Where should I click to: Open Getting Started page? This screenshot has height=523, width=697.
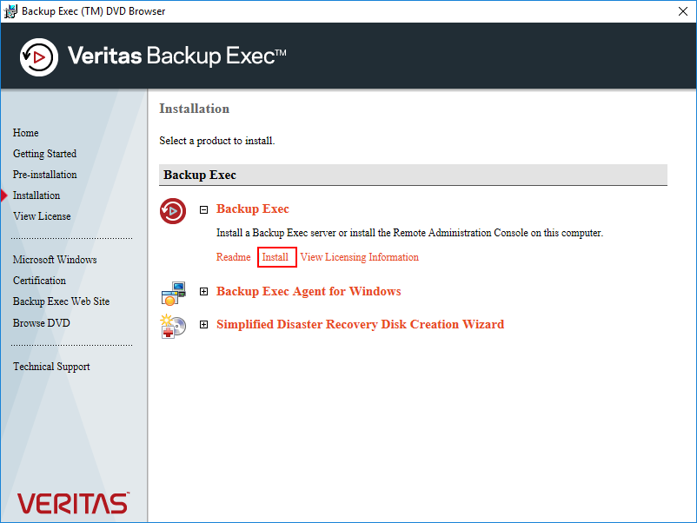(44, 154)
